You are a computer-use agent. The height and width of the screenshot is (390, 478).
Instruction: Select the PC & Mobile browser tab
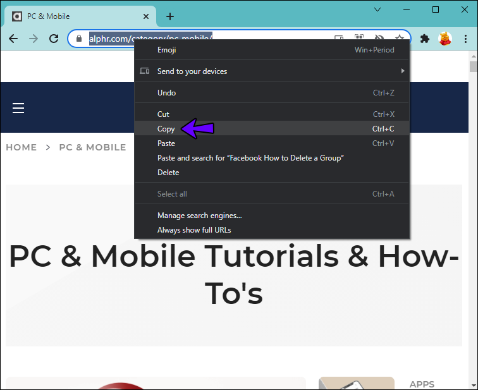click(x=79, y=16)
